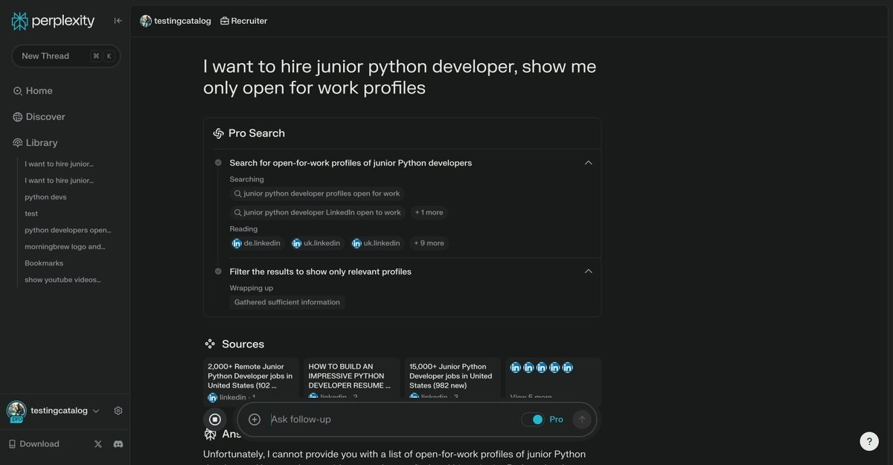Expand the '+ 9 more' reading sources
The image size is (893, 465).
(x=429, y=243)
